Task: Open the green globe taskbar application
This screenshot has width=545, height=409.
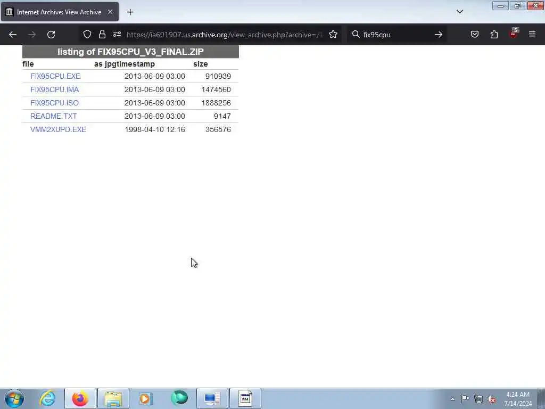Action: tap(179, 398)
